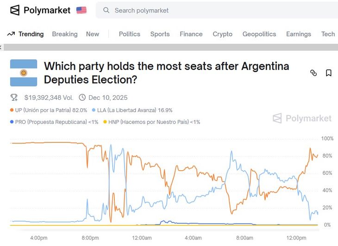The width and height of the screenshot is (338, 246).
Task: Copy market link with chain icon
Action: (313, 73)
